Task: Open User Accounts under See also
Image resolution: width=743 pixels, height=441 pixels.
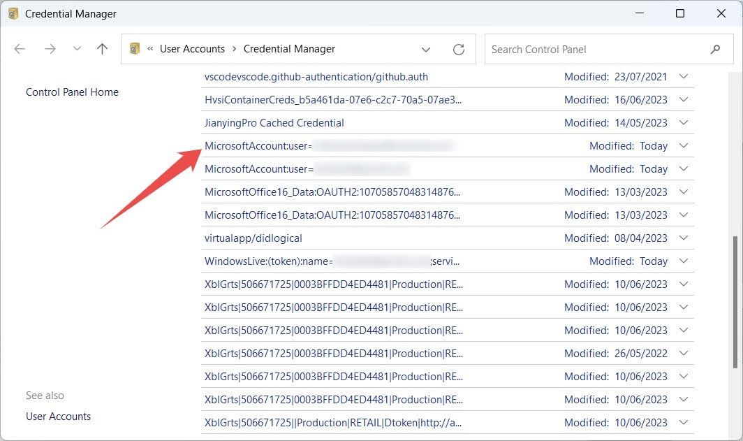Action: coord(58,417)
